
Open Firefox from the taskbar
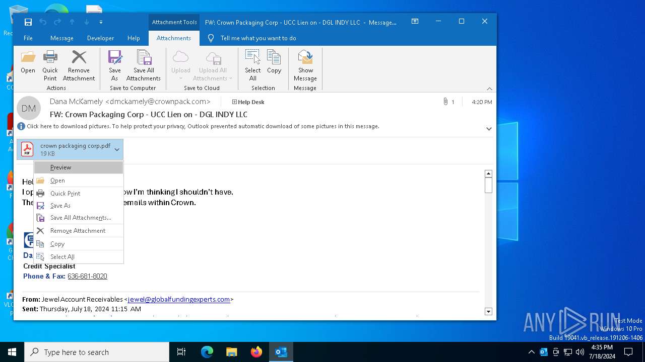[x=256, y=352]
